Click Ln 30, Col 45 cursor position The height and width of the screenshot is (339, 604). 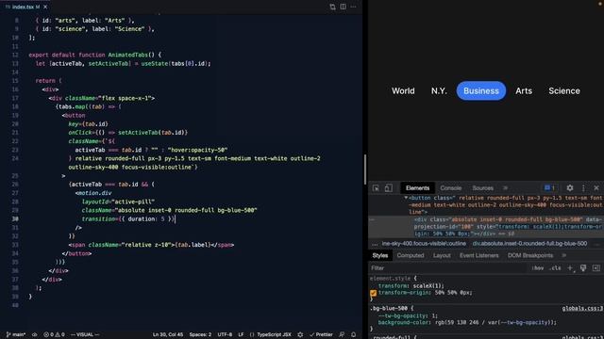click(168, 335)
